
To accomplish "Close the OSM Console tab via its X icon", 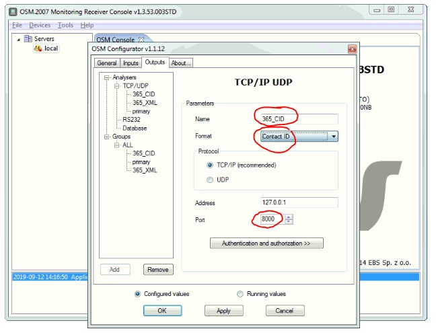I will (141, 40).
